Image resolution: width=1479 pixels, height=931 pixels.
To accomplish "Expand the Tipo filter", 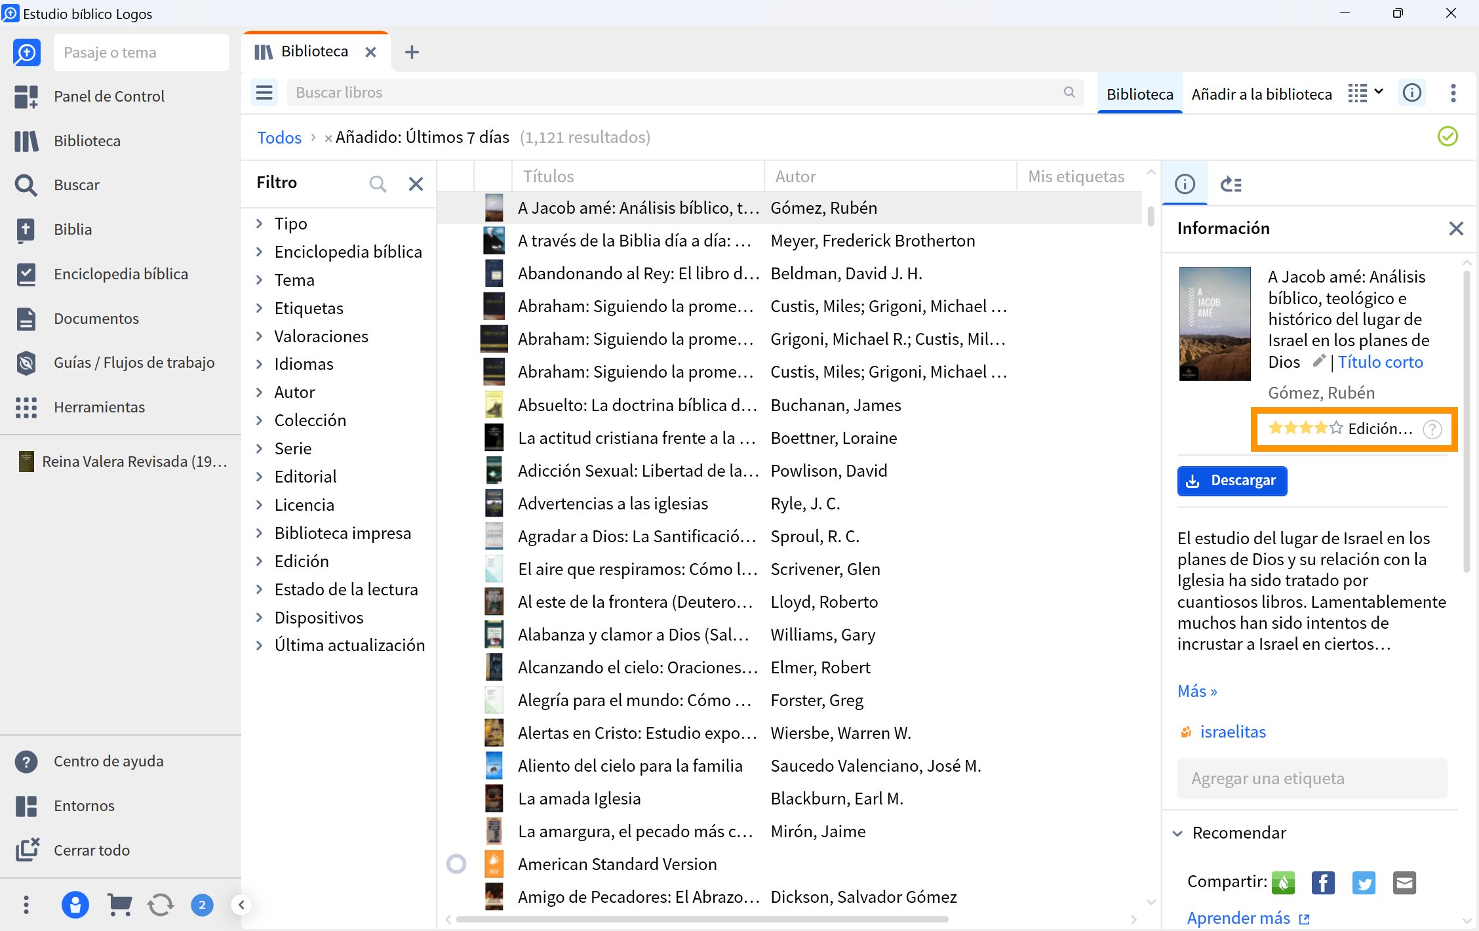I will coord(260,224).
